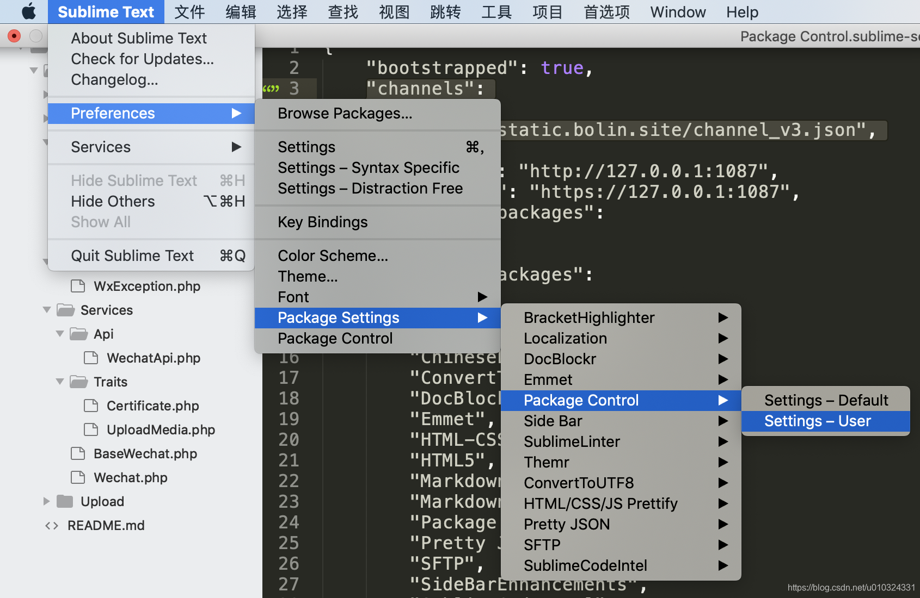Open ConvertToUTF8 package settings
920x598 pixels.
621,483
